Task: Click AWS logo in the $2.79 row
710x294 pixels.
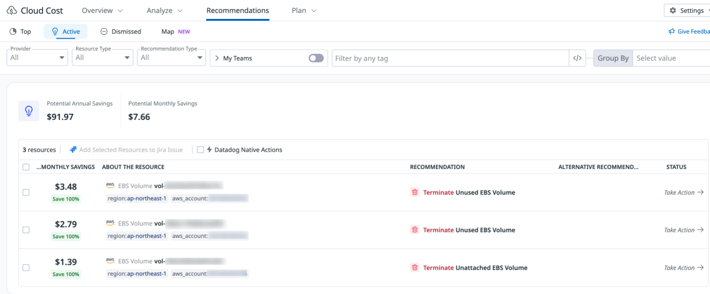Action: 110,223
